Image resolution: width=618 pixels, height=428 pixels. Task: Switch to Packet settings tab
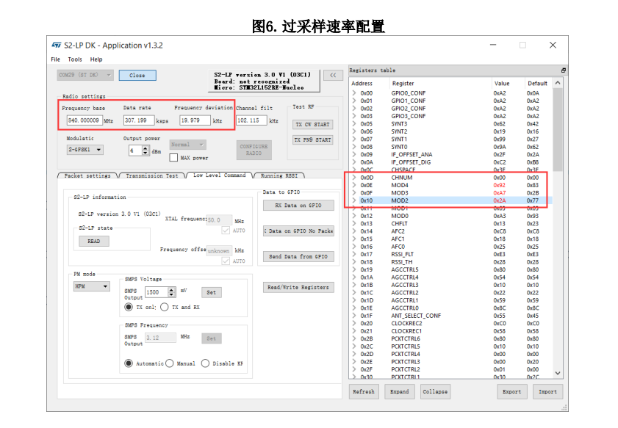click(87, 175)
